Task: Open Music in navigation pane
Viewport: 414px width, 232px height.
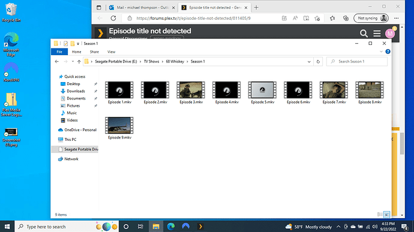Action: [71, 113]
